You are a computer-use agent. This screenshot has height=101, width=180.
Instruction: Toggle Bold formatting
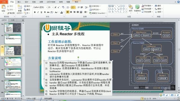pos(35,12)
